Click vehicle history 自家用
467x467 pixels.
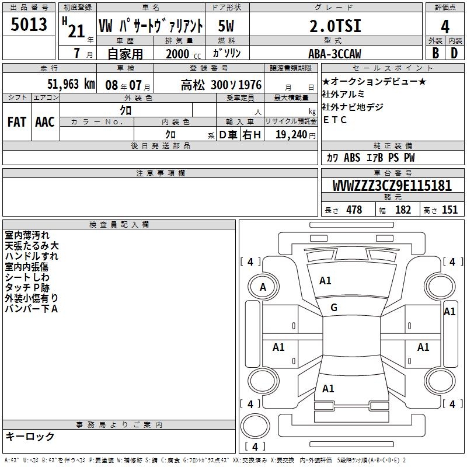pos(125,54)
